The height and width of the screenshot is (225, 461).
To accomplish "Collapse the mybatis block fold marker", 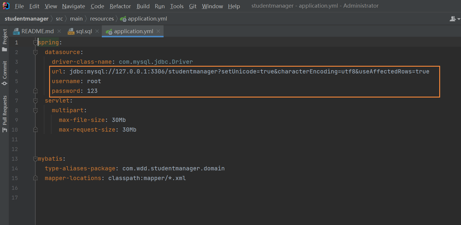I will click(36, 159).
